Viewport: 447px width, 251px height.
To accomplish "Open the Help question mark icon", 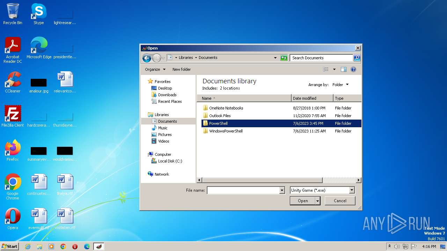I will pos(353,69).
